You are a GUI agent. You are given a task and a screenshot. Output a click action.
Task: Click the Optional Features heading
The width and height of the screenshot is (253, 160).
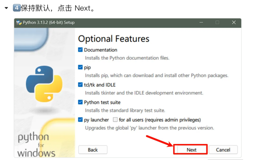click(x=114, y=39)
